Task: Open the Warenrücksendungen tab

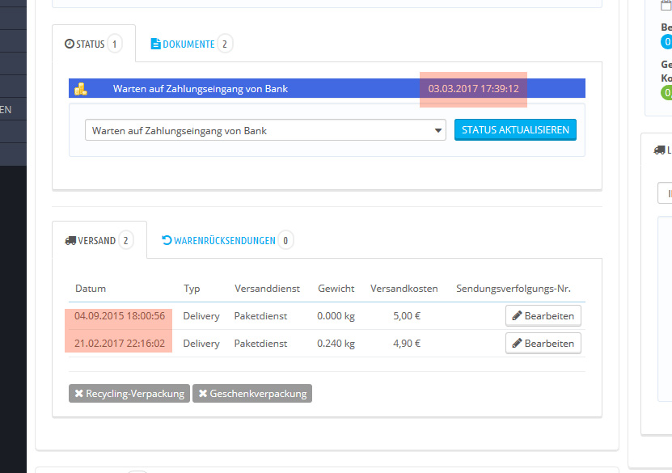Action: pyautogui.click(x=227, y=240)
